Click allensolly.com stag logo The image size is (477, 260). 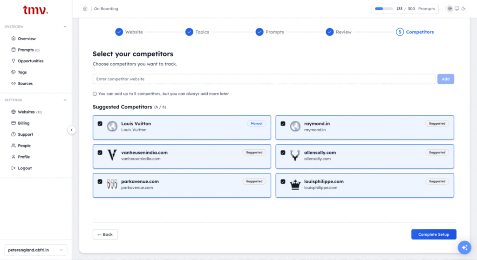tap(295, 155)
